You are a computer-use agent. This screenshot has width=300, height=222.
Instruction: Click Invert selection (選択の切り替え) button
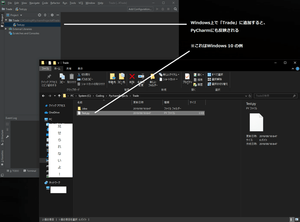pyautogui.click(x=218, y=84)
